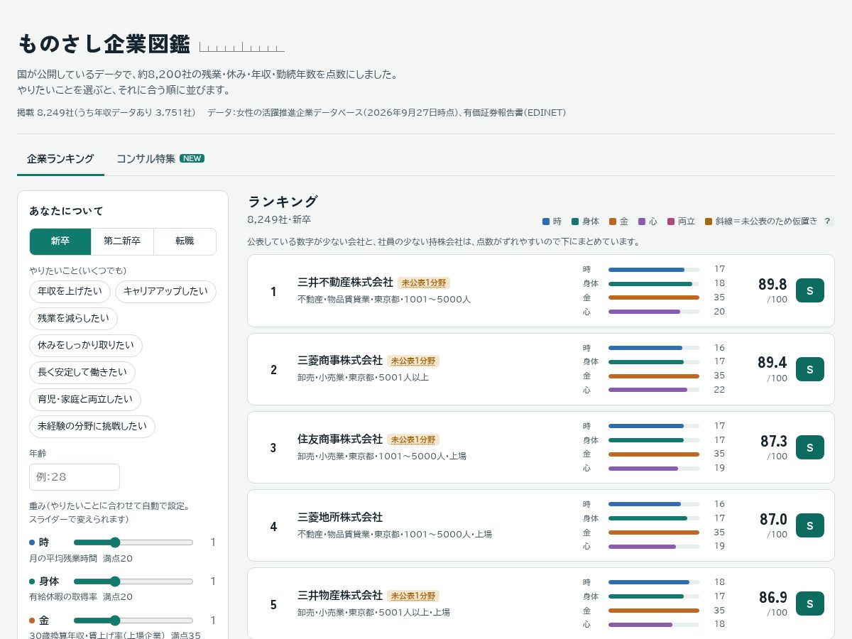Click the 身体 weight slider

(x=133, y=581)
